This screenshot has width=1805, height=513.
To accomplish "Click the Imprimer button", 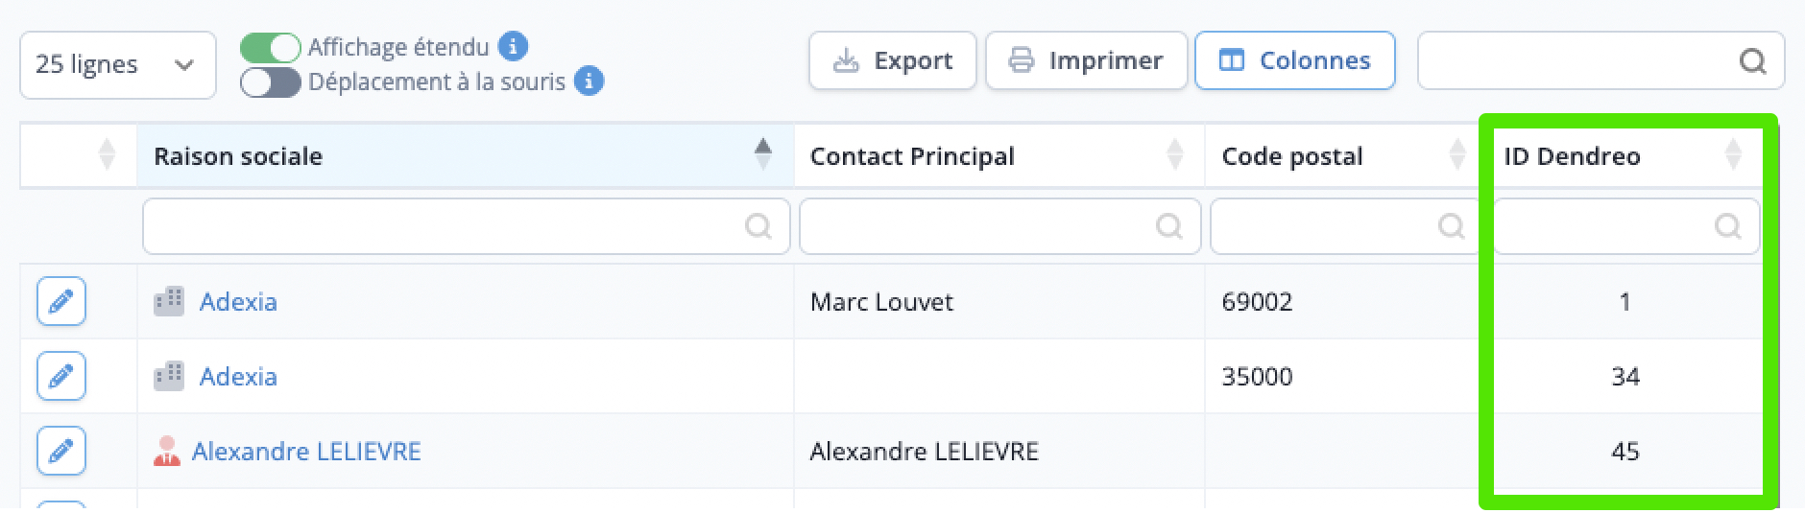I will tap(1086, 60).
